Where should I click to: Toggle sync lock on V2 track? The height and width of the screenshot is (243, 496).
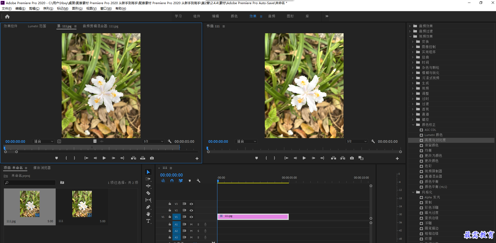click(184, 210)
